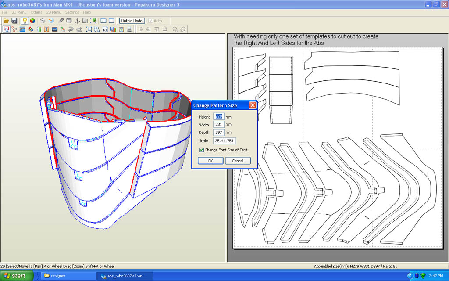Image resolution: width=449 pixels, height=281 pixels.
Task: Toggle the Auto checkbox
Action: click(x=151, y=21)
